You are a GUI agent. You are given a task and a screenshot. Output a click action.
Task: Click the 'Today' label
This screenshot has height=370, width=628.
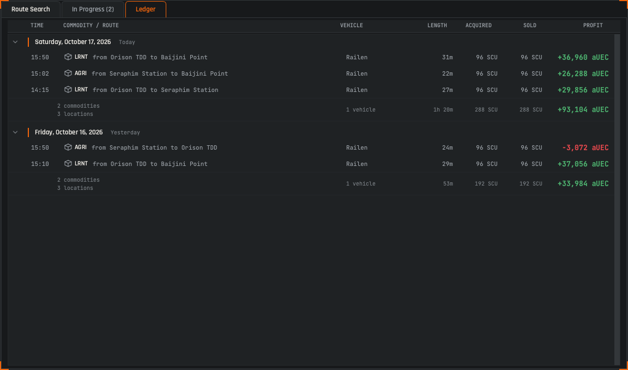[x=127, y=42]
